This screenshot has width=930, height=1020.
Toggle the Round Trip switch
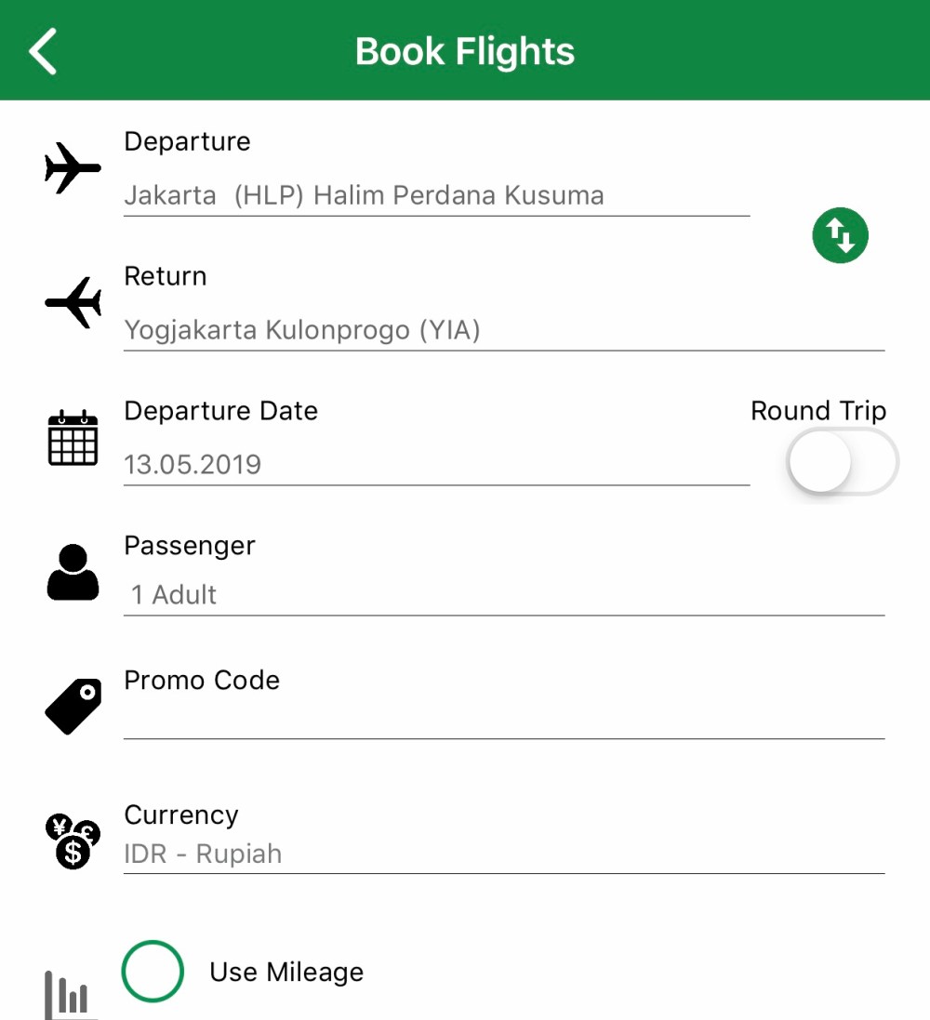pyautogui.click(x=842, y=462)
